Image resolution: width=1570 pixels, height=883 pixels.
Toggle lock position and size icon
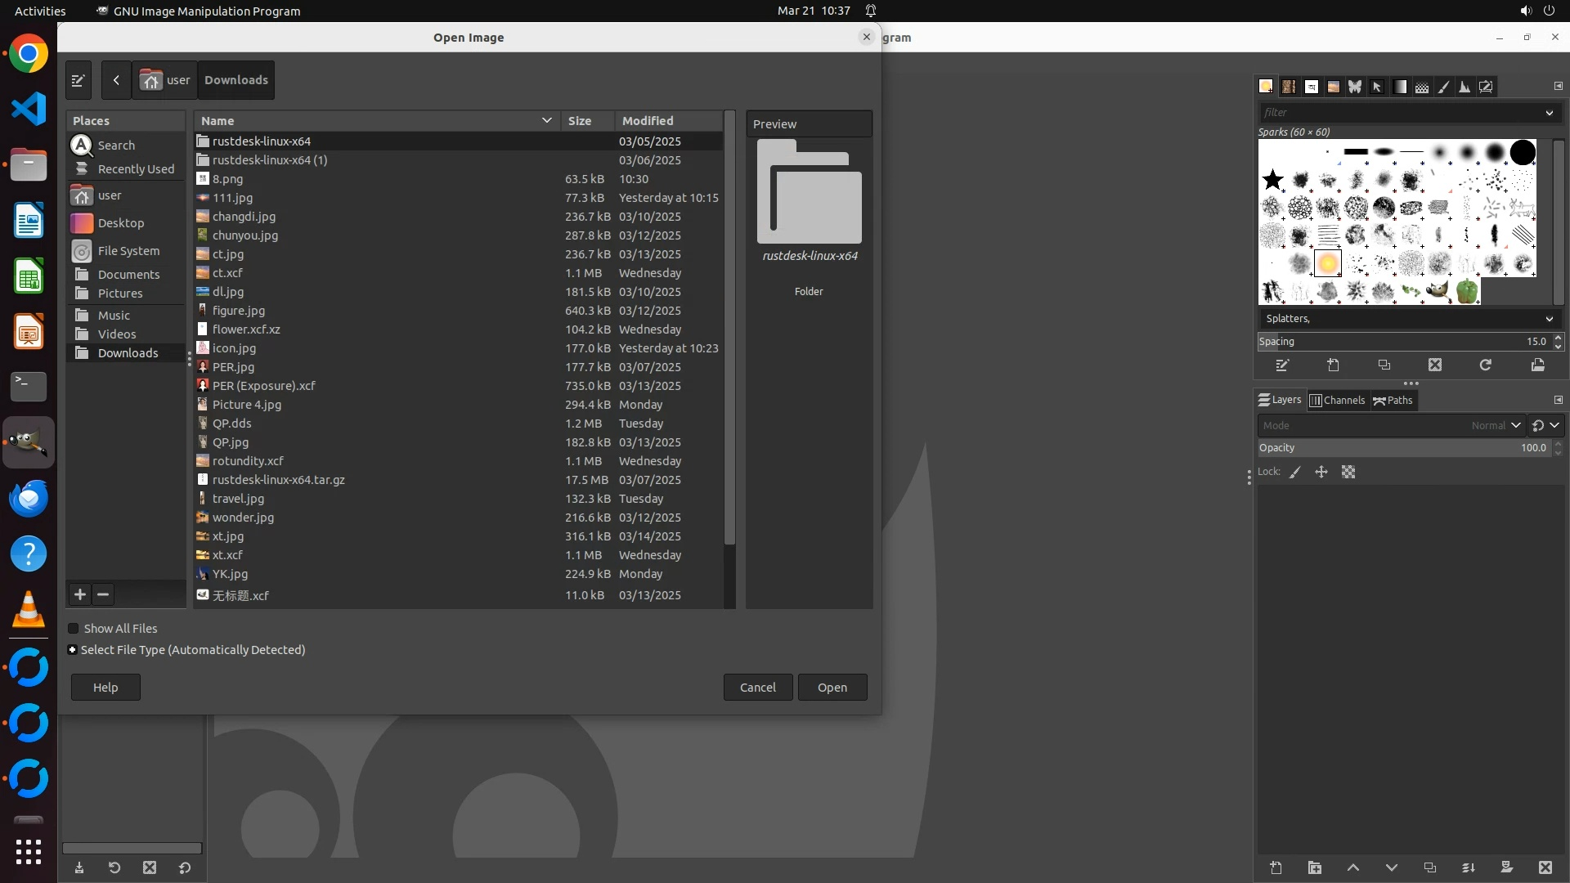tap(1321, 472)
